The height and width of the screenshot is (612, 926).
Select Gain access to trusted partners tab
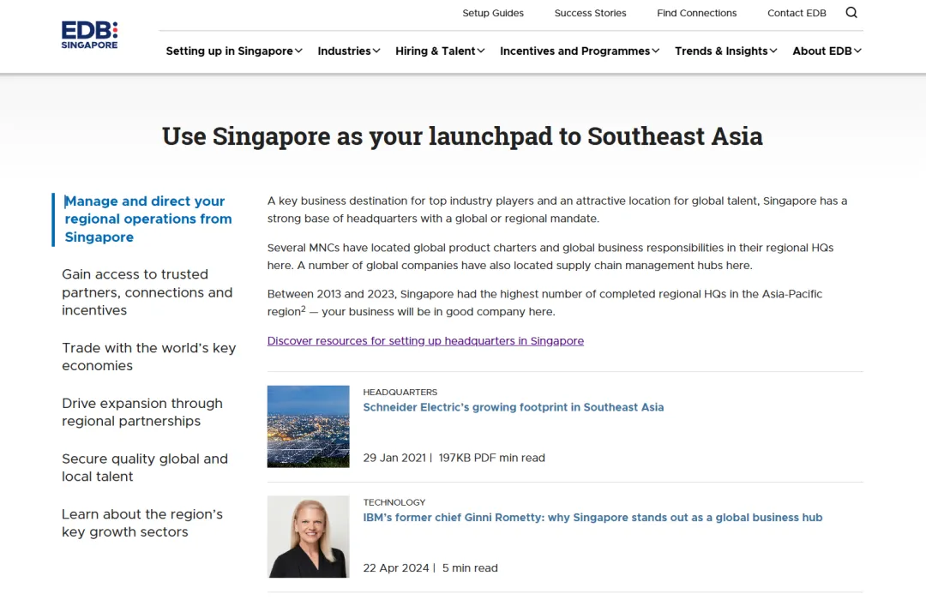click(x=147, y=292)
